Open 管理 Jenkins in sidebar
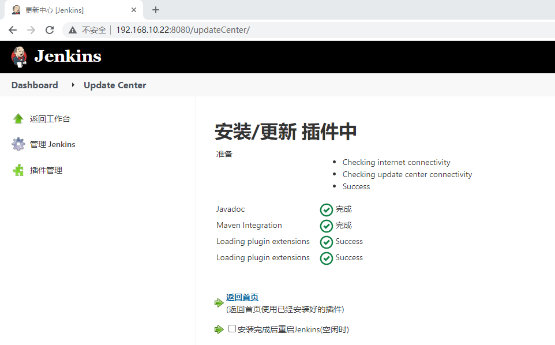Viewport: 555px width, 345px height. tap(52, 144)
